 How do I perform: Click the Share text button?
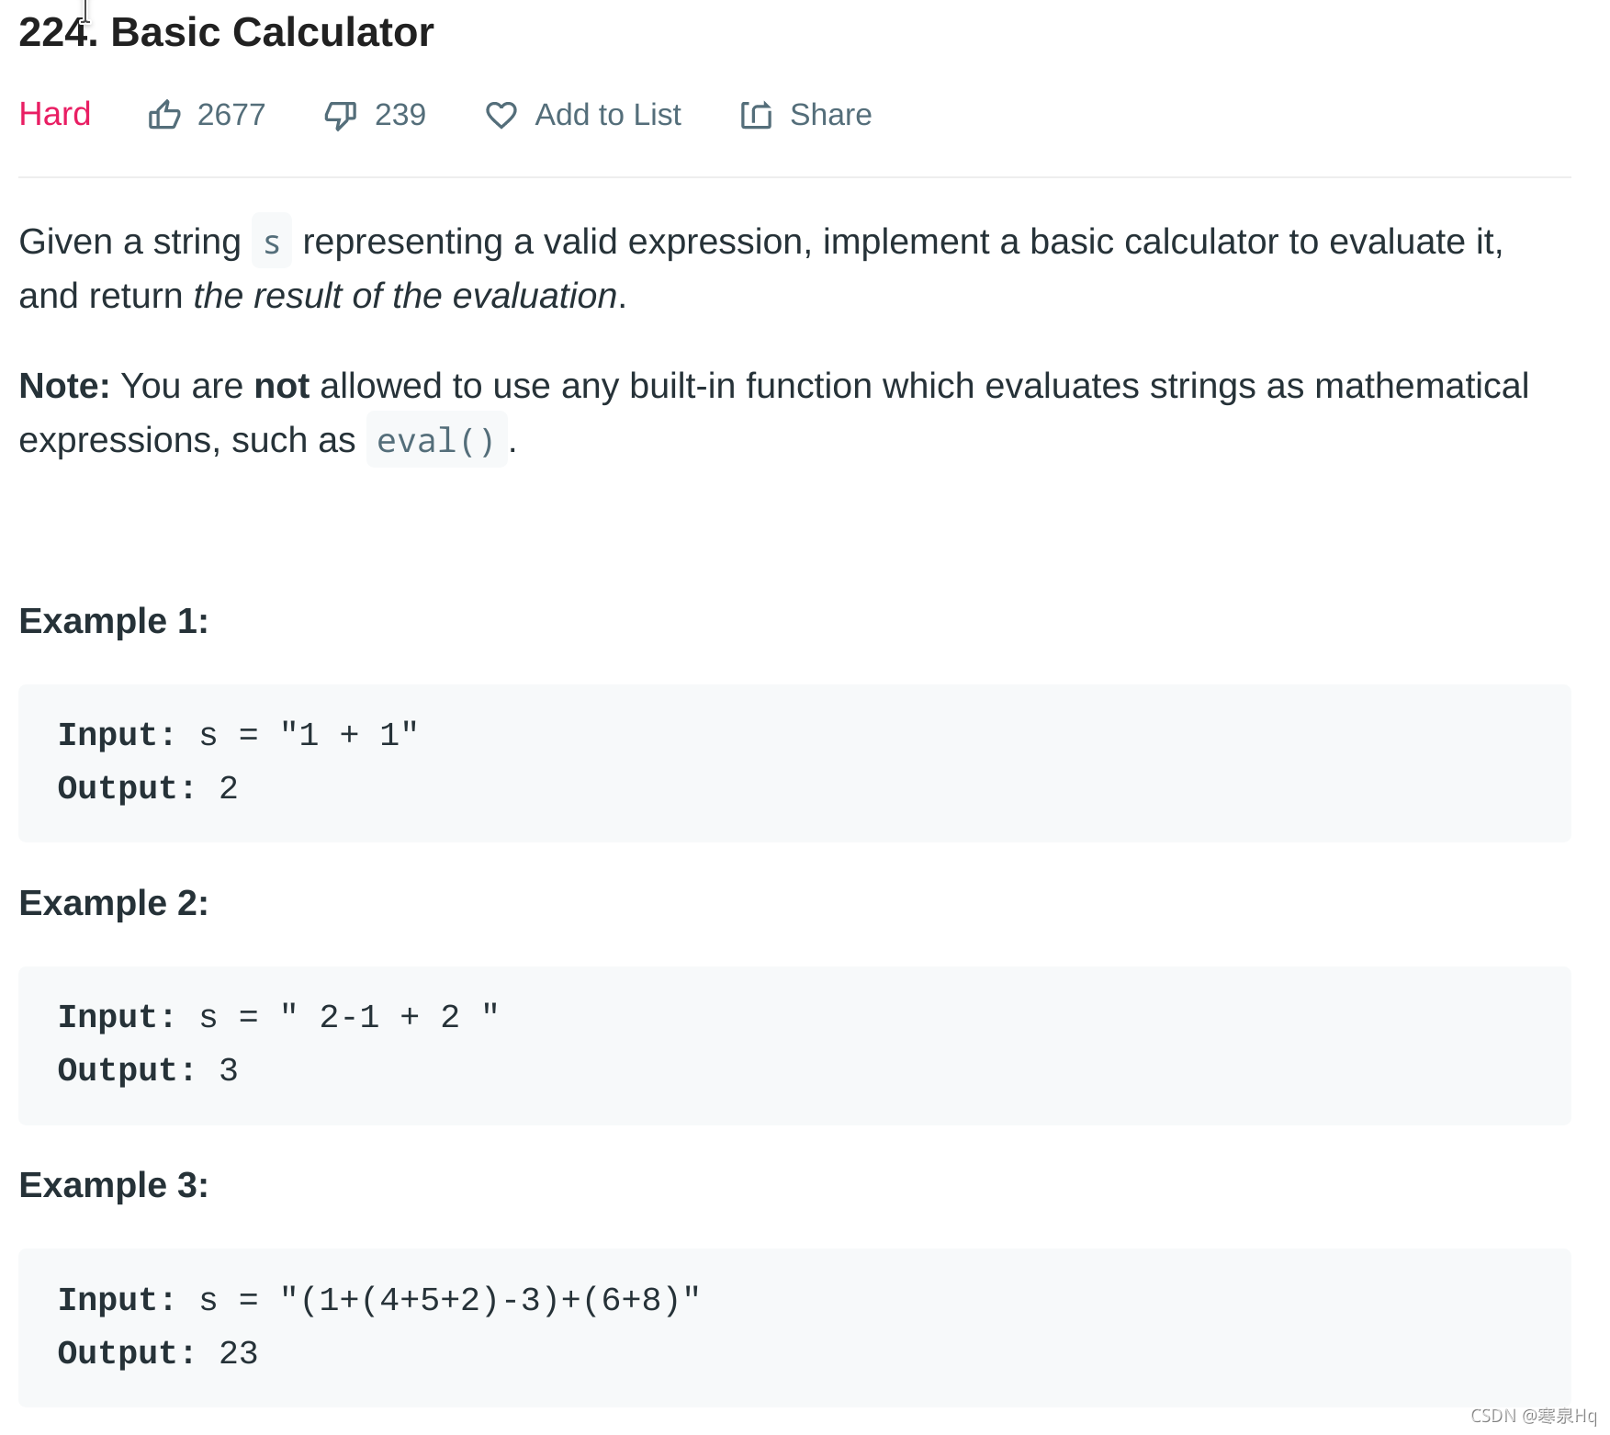(x=830, y=115)
